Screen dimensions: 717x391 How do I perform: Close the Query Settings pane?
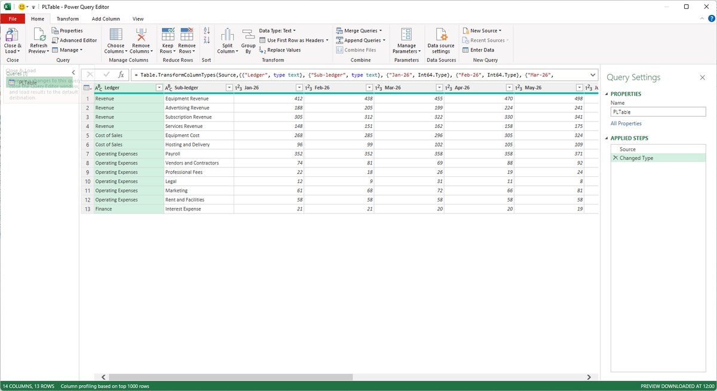coord(703,77)
